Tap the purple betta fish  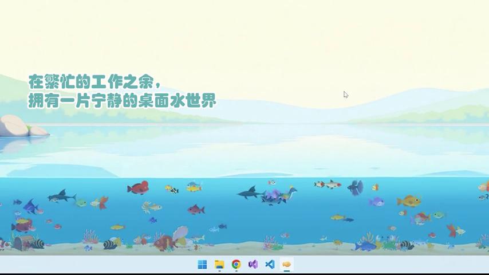click(x=356, y=187)
